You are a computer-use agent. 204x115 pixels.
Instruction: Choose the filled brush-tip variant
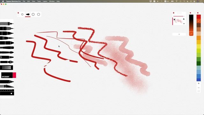pyautogui.click(x=28, y=14)
